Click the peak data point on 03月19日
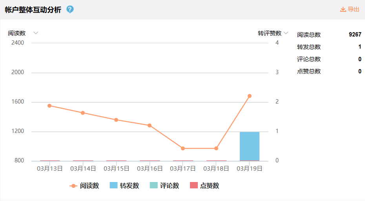Image resolution: width=365 pixels, height=202 pixels. [x=250, y=96]
